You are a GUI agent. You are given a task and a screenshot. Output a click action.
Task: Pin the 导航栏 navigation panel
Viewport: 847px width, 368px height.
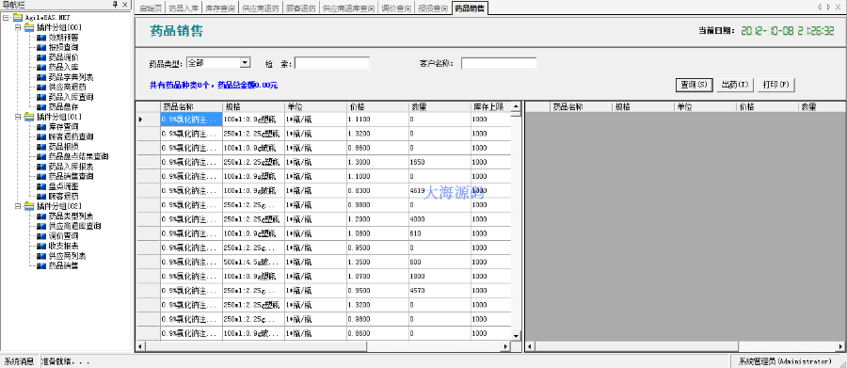115,5
